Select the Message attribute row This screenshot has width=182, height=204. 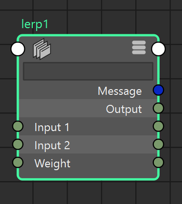[x=88, y=91]
